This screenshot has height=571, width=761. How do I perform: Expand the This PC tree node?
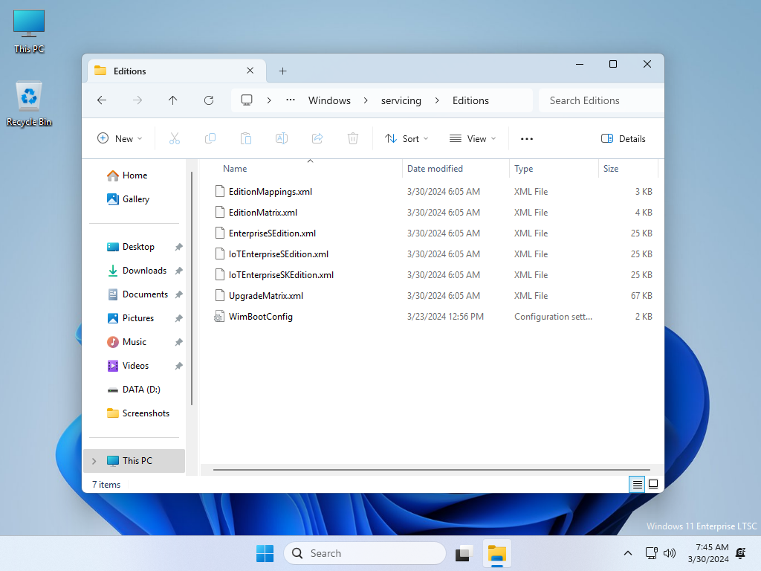[94, 461]
